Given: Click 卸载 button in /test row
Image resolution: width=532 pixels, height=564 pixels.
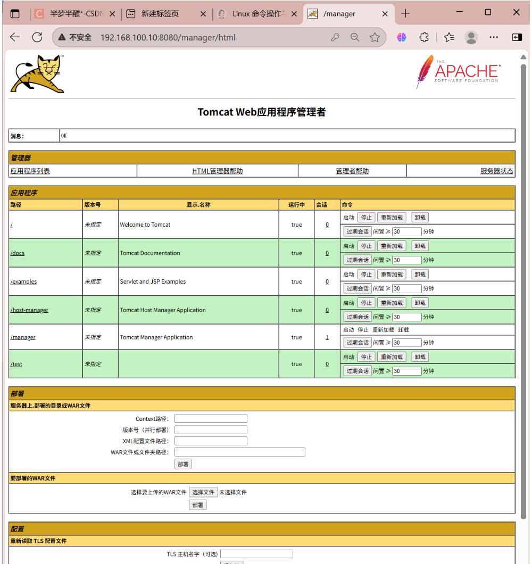Looking at the screenshot, I should (420, 357).
